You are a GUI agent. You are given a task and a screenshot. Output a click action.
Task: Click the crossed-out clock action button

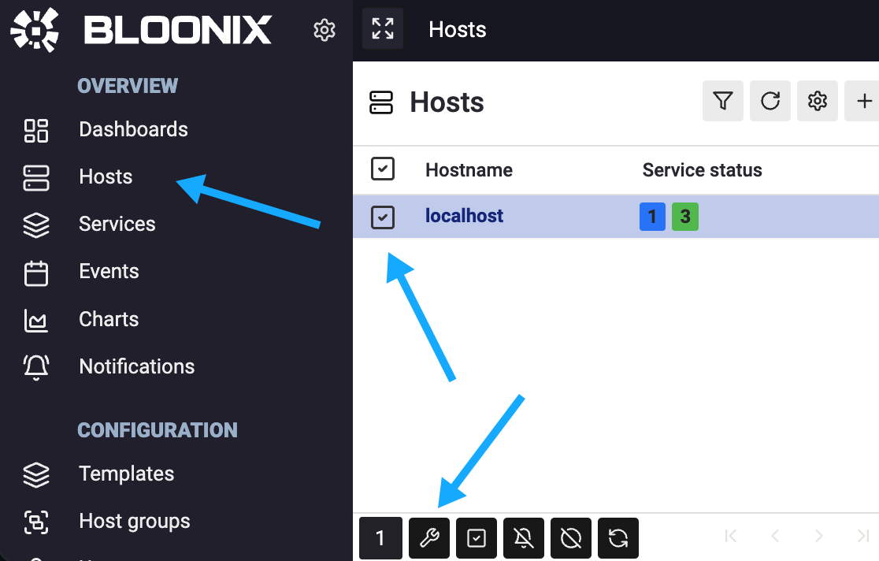[x=571, y=538]
